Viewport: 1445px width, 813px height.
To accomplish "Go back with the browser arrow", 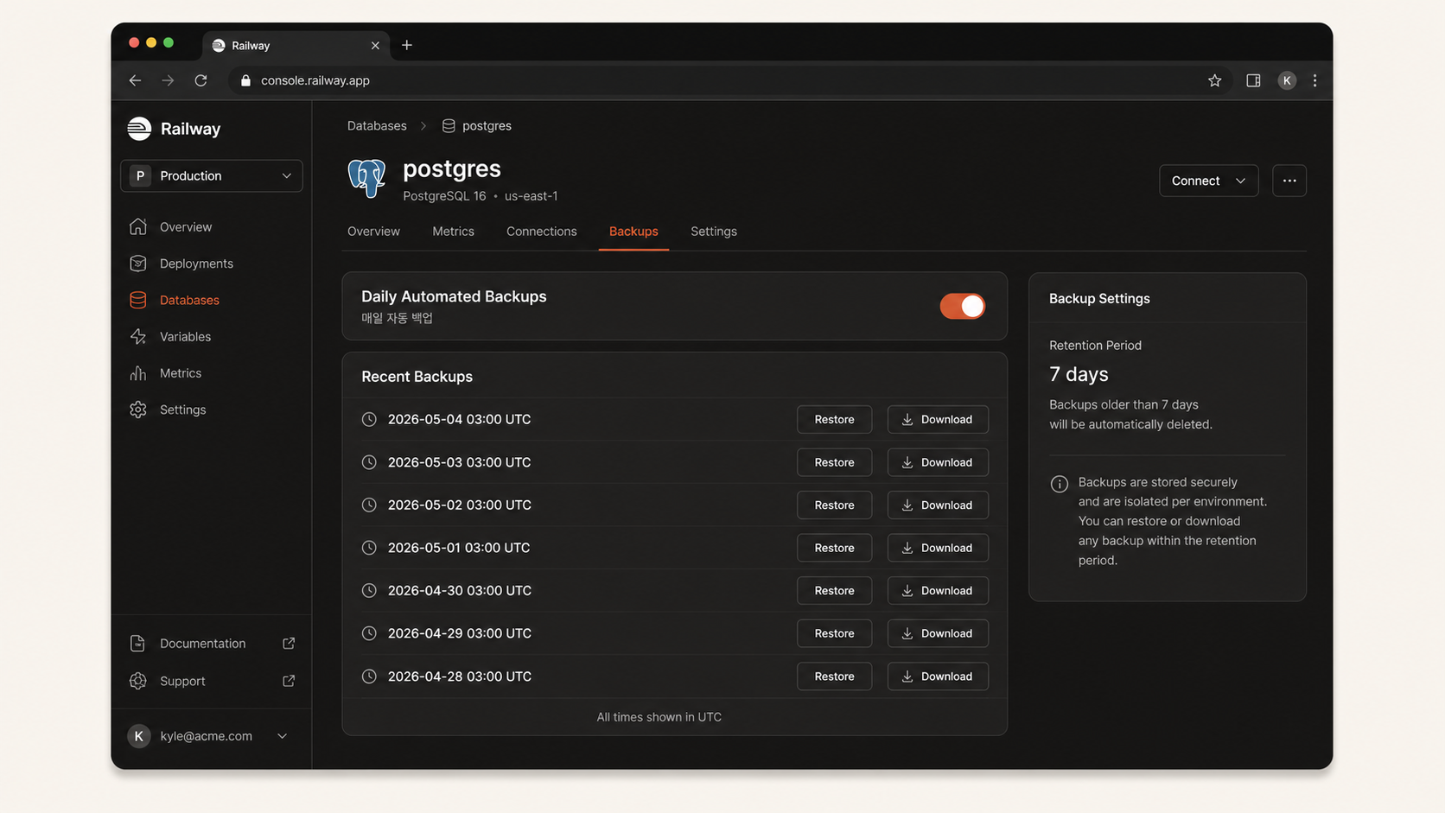I will pos(135,80).
